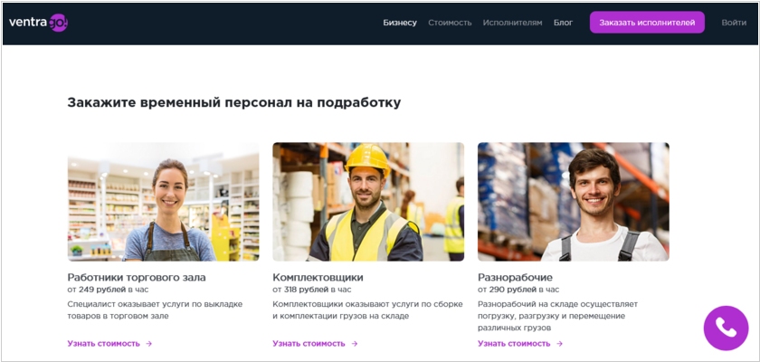Open the Стоимость navigation item
The width and height of the screenshot is (760, 362).
coord(450,23)
